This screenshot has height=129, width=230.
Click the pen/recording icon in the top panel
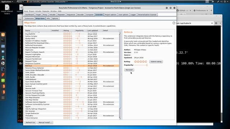coord(218,1)
